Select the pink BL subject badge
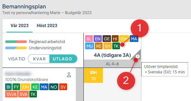The image size is (191, 101). 89,39
